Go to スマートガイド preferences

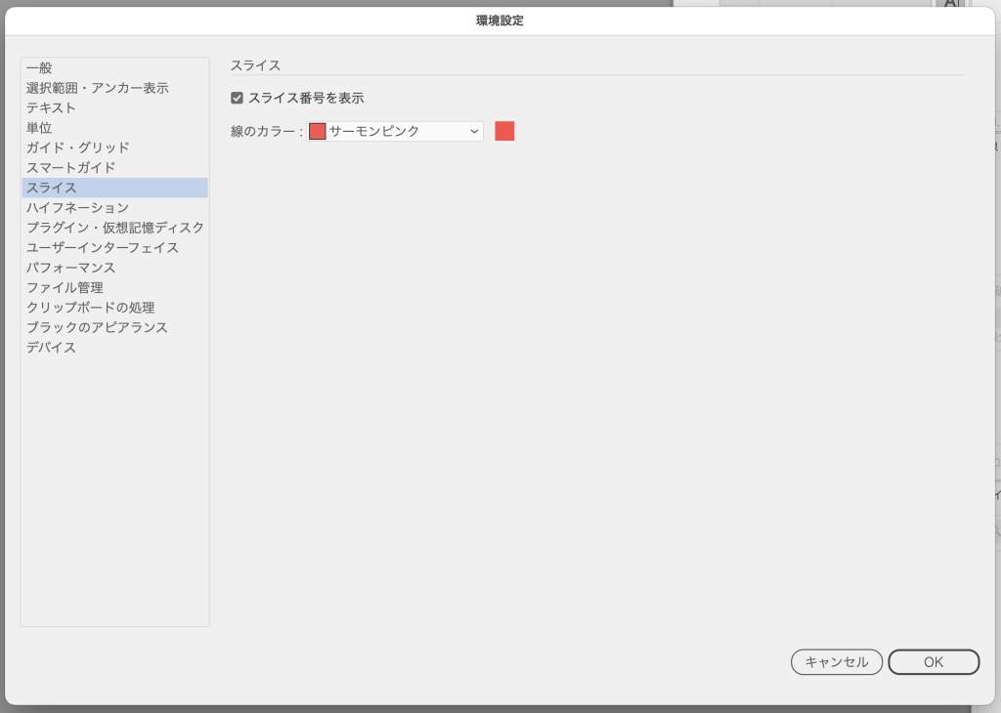(x=71, y=168)
